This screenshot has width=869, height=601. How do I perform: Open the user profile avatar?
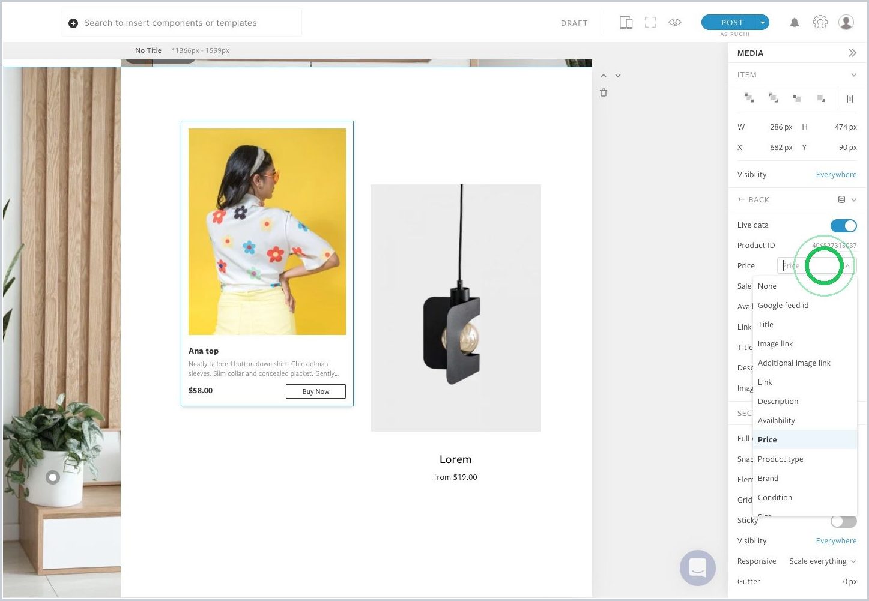point(846,23)
